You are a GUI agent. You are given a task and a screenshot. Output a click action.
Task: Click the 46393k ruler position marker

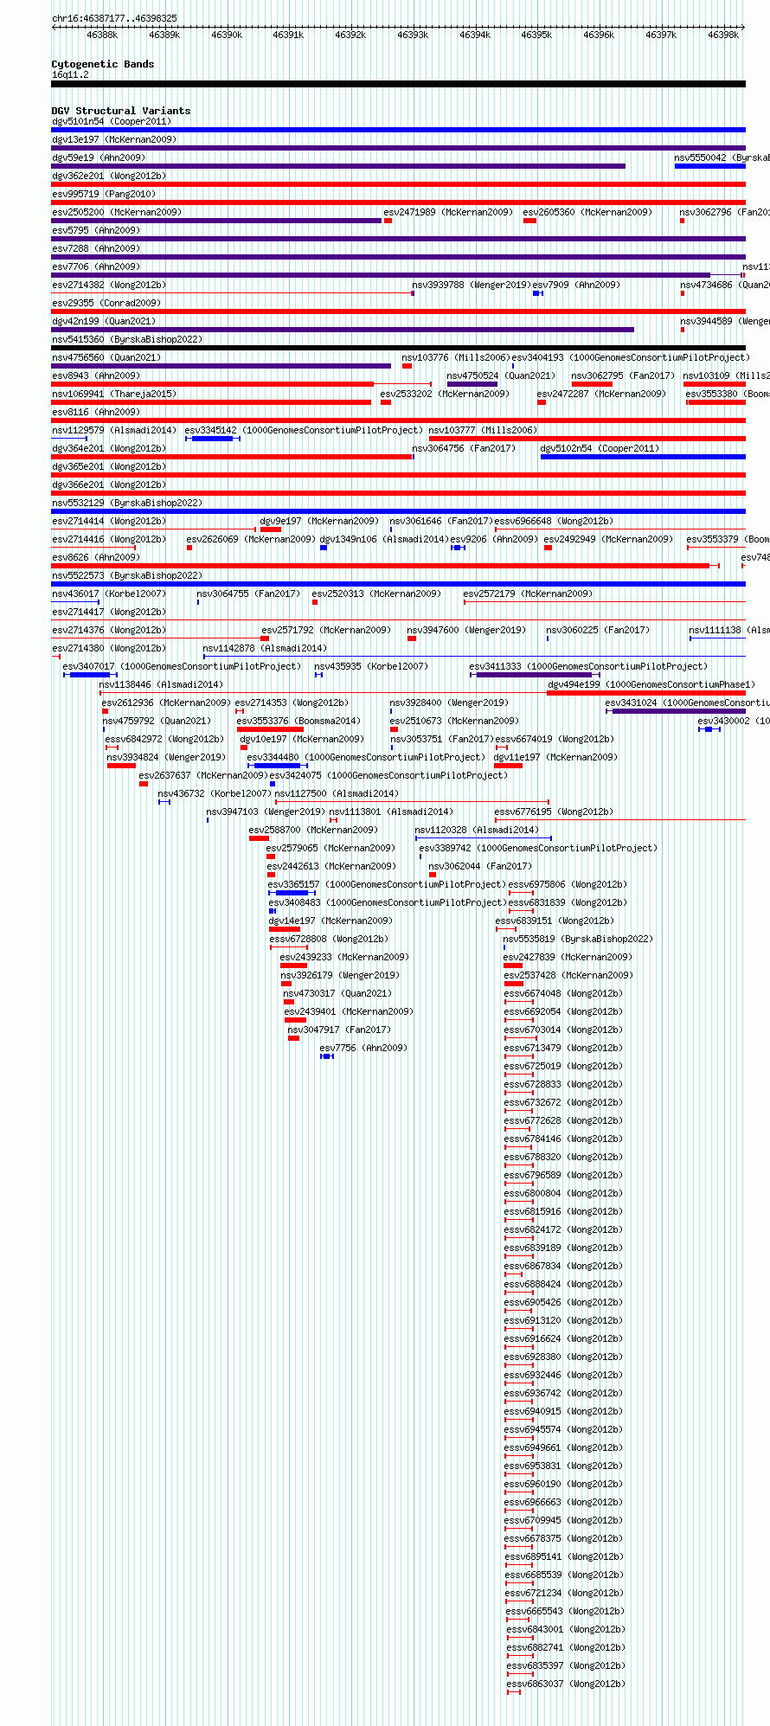click(x=413, y=35)
